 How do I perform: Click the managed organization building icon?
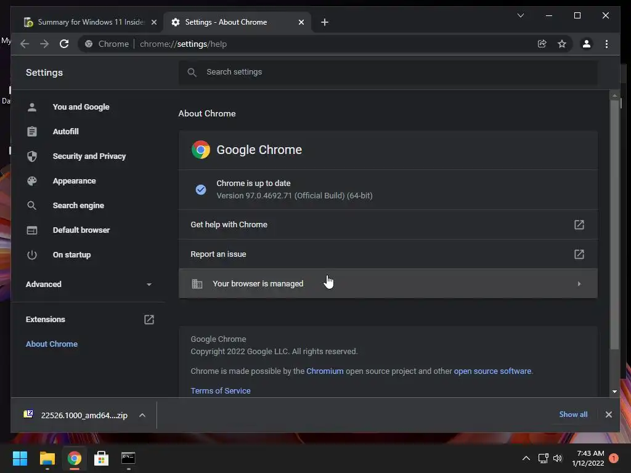point(197,283)
